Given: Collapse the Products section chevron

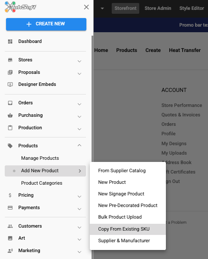Looking at the screenshot, I should pos(80,145).
